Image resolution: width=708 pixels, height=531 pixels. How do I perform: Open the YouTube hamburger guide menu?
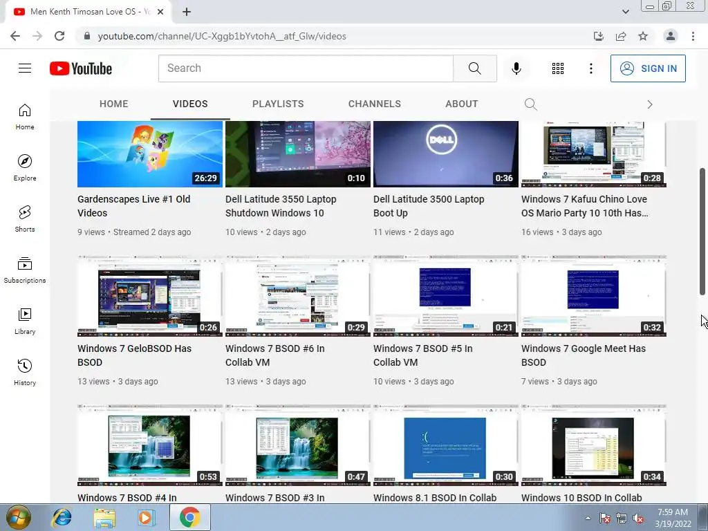[25, 68]
